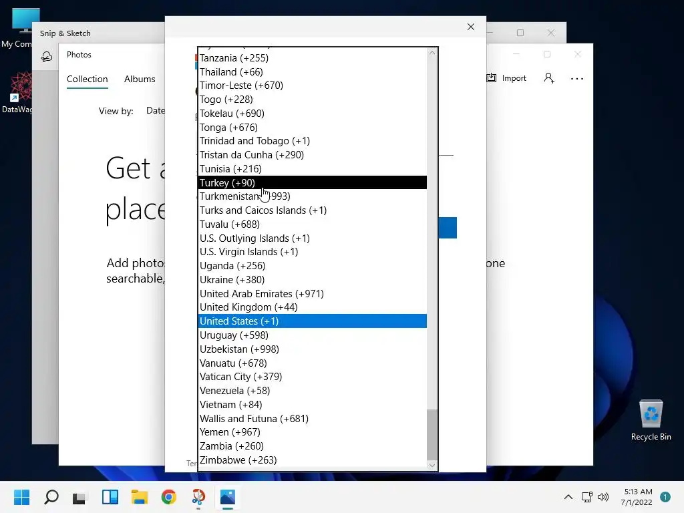Select U.S. Virgin Islands (+1)
Viewport: 684px width, 513px height.
tap(313, 252)
